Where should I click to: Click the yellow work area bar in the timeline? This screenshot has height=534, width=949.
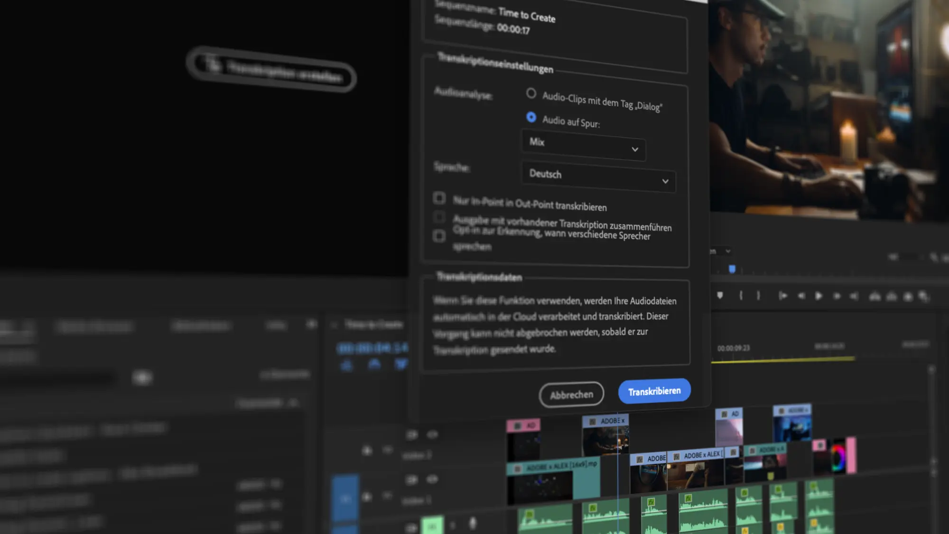783,360
